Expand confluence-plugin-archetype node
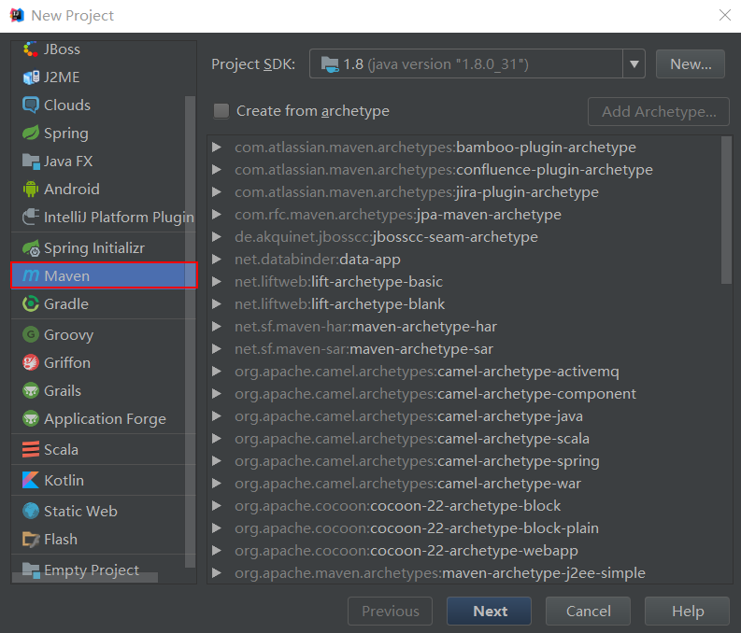This screenshot has height=633, width=741. (217, 170)
